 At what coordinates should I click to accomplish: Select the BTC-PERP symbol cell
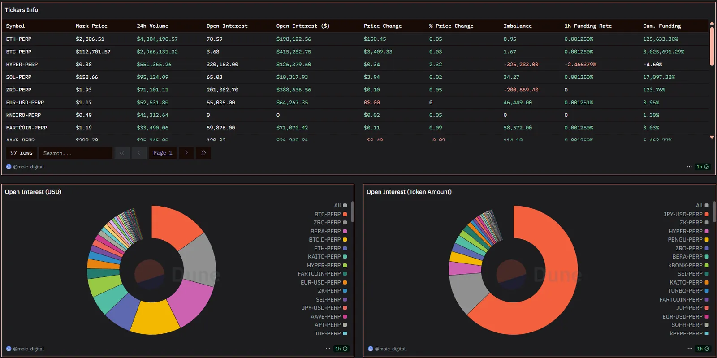coord(19,52)
